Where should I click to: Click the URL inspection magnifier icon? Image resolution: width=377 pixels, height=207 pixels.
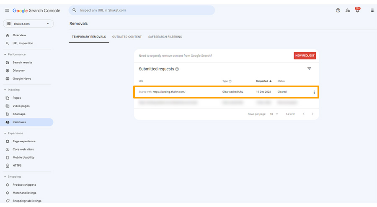8,43
